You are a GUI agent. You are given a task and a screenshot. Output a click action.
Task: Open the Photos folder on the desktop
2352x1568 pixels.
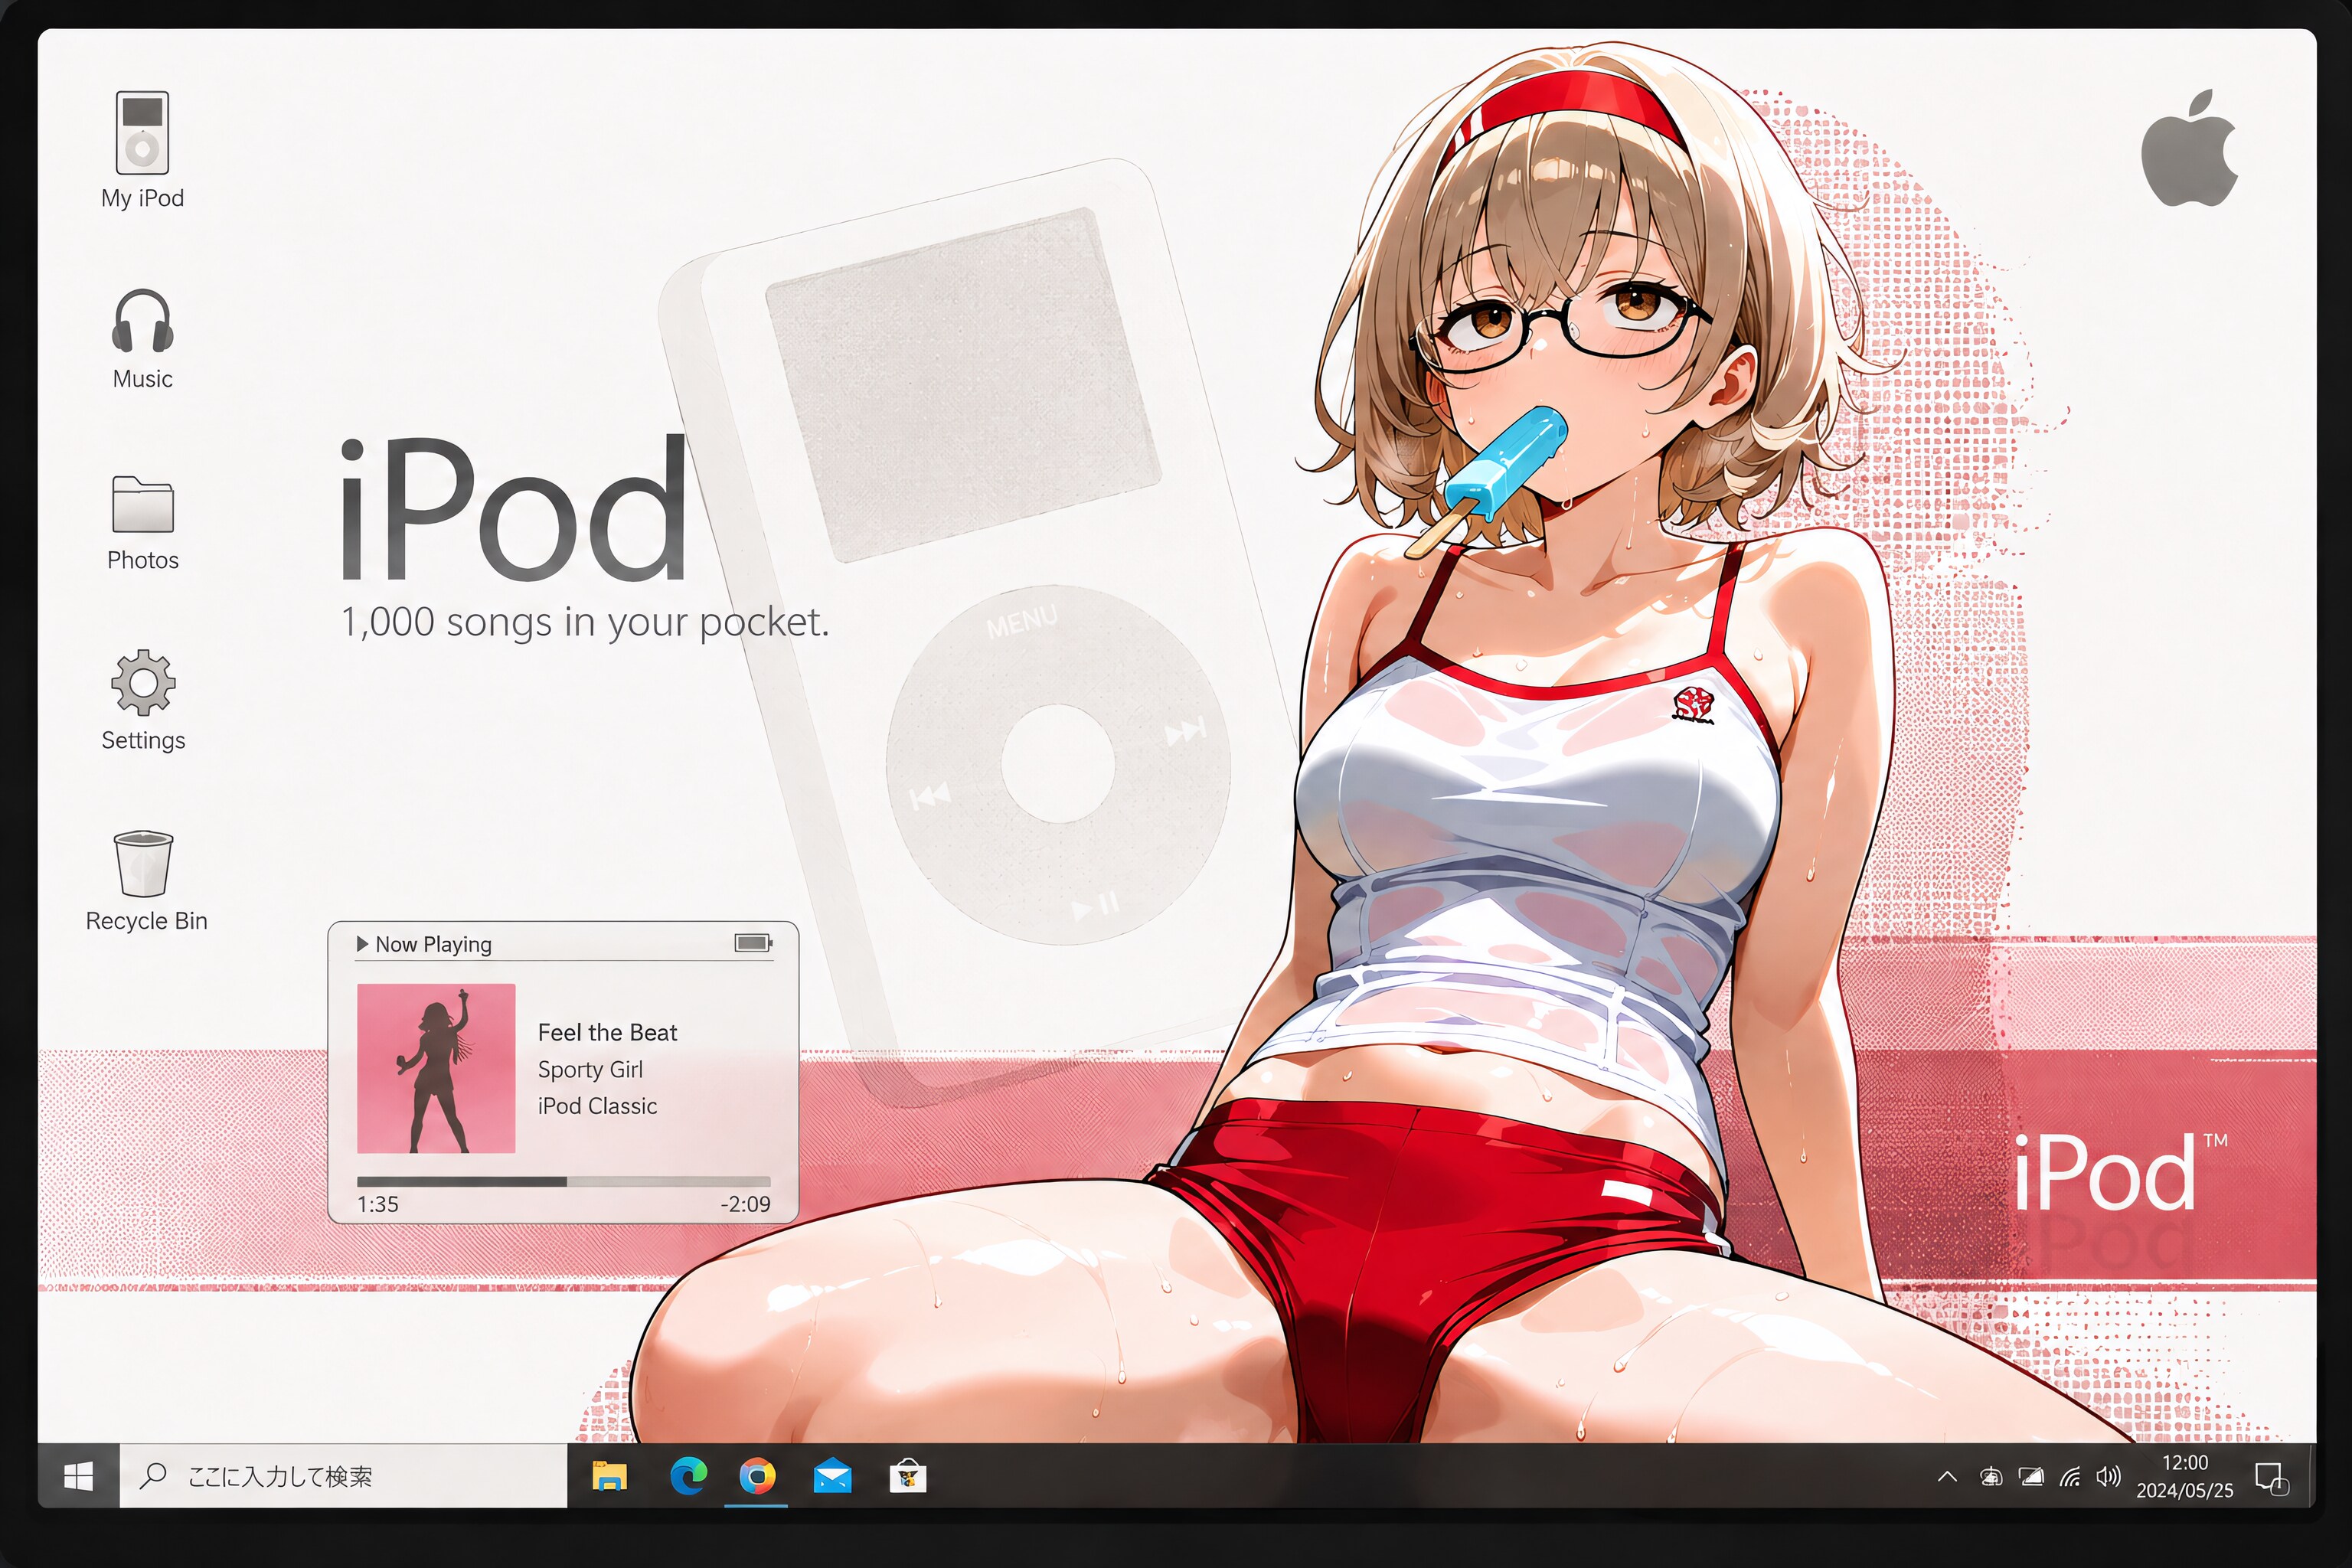(x=143, y=522)
